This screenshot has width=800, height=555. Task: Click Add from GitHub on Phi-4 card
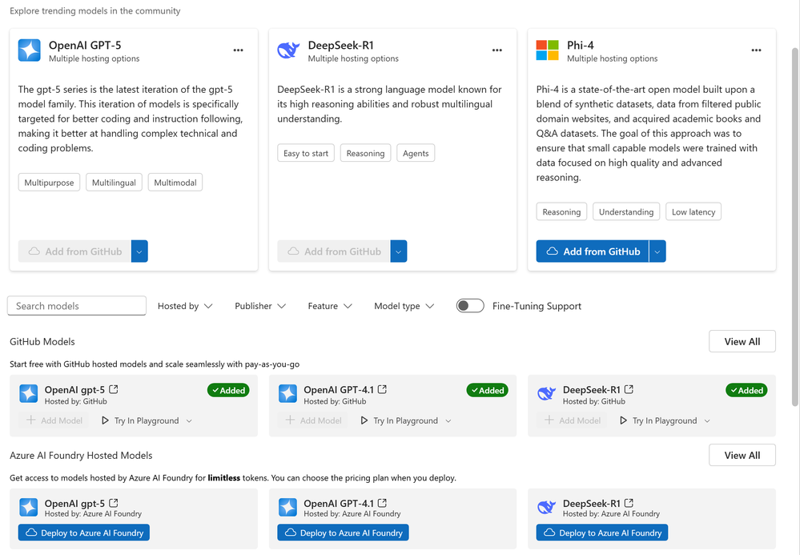(x=593, y=251)
